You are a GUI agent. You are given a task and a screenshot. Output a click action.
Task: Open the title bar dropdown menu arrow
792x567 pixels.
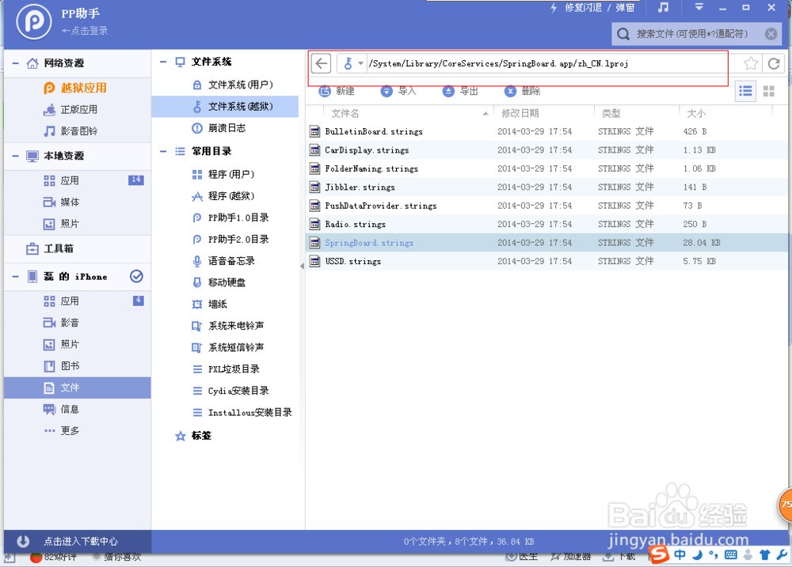(699, 7)
